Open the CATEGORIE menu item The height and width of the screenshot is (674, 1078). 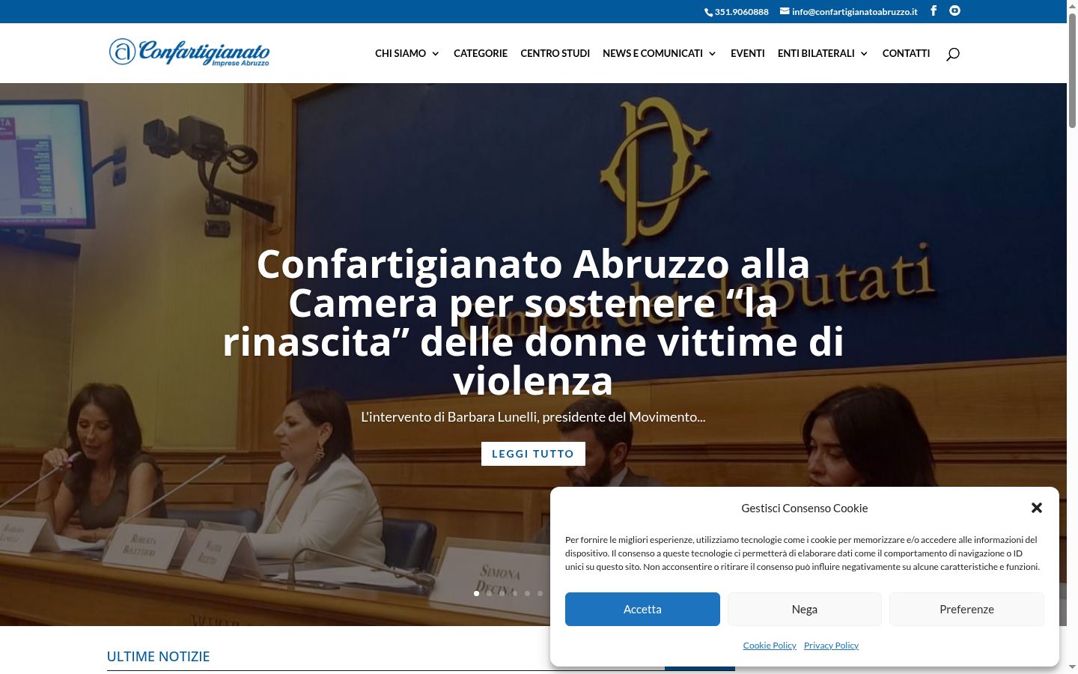(x=481, y=53)
